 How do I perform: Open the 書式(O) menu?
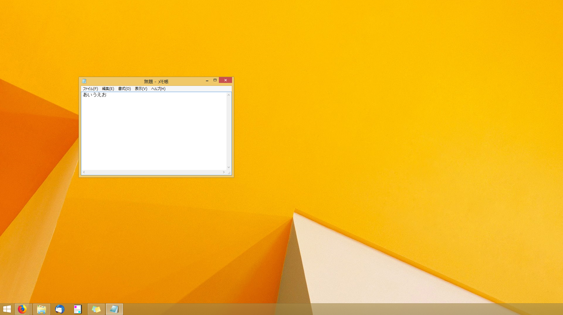tap(124, 88)
